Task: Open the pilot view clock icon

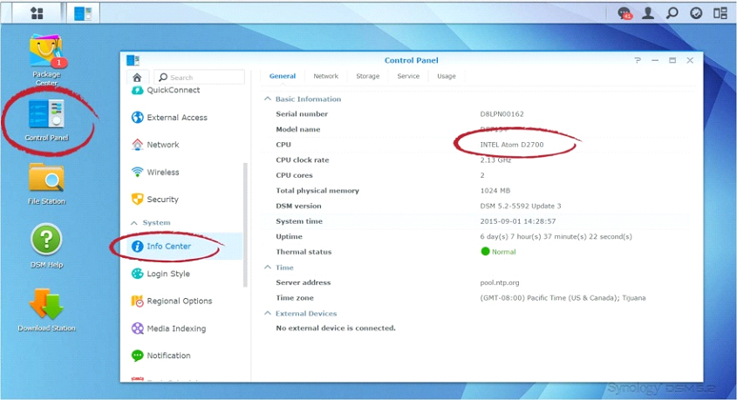Action: click(x=696, y=13)
